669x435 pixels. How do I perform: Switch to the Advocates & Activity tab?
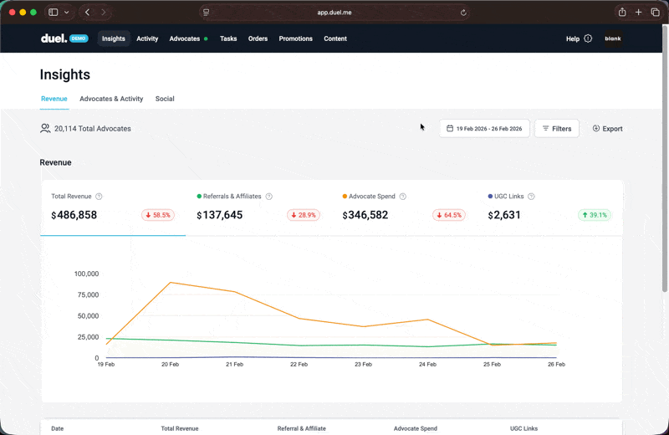pos(111,99)
